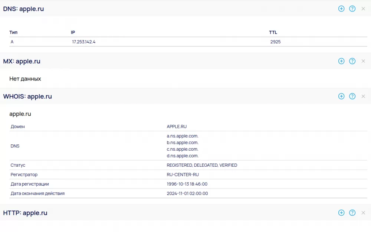
Task: Close the DNS: apple.ru section
Action: click(363, 9)
